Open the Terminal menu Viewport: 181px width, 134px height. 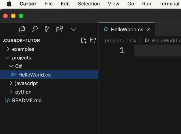click(x=169, y=4)
